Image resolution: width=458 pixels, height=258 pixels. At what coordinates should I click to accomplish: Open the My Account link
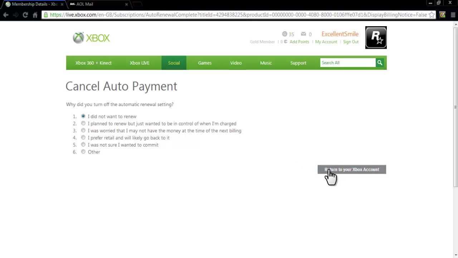pos(326,42)
